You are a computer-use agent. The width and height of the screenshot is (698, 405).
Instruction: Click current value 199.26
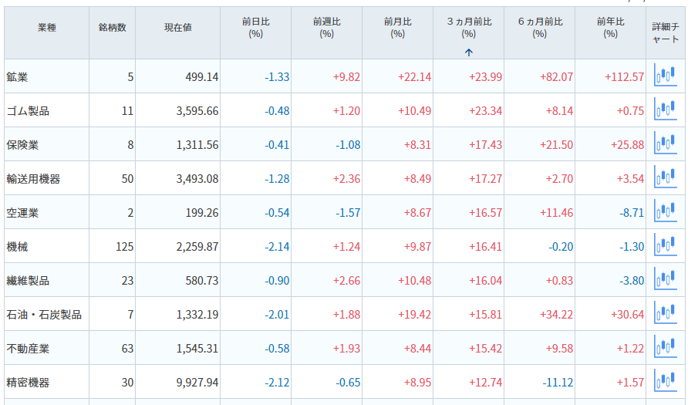pos(201,213)
